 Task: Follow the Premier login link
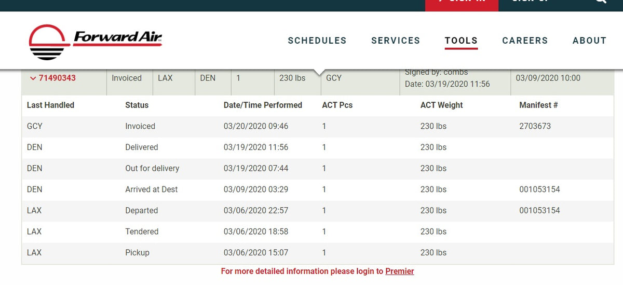[400, 271]
